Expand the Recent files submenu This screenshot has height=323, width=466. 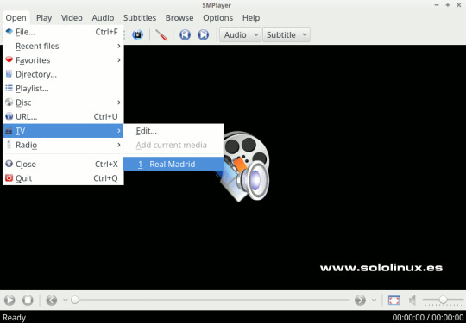click(x=63, y=46)
